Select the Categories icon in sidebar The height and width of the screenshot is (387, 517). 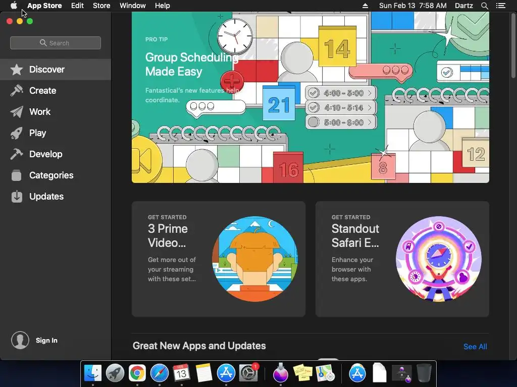click(x=17, y=175)
